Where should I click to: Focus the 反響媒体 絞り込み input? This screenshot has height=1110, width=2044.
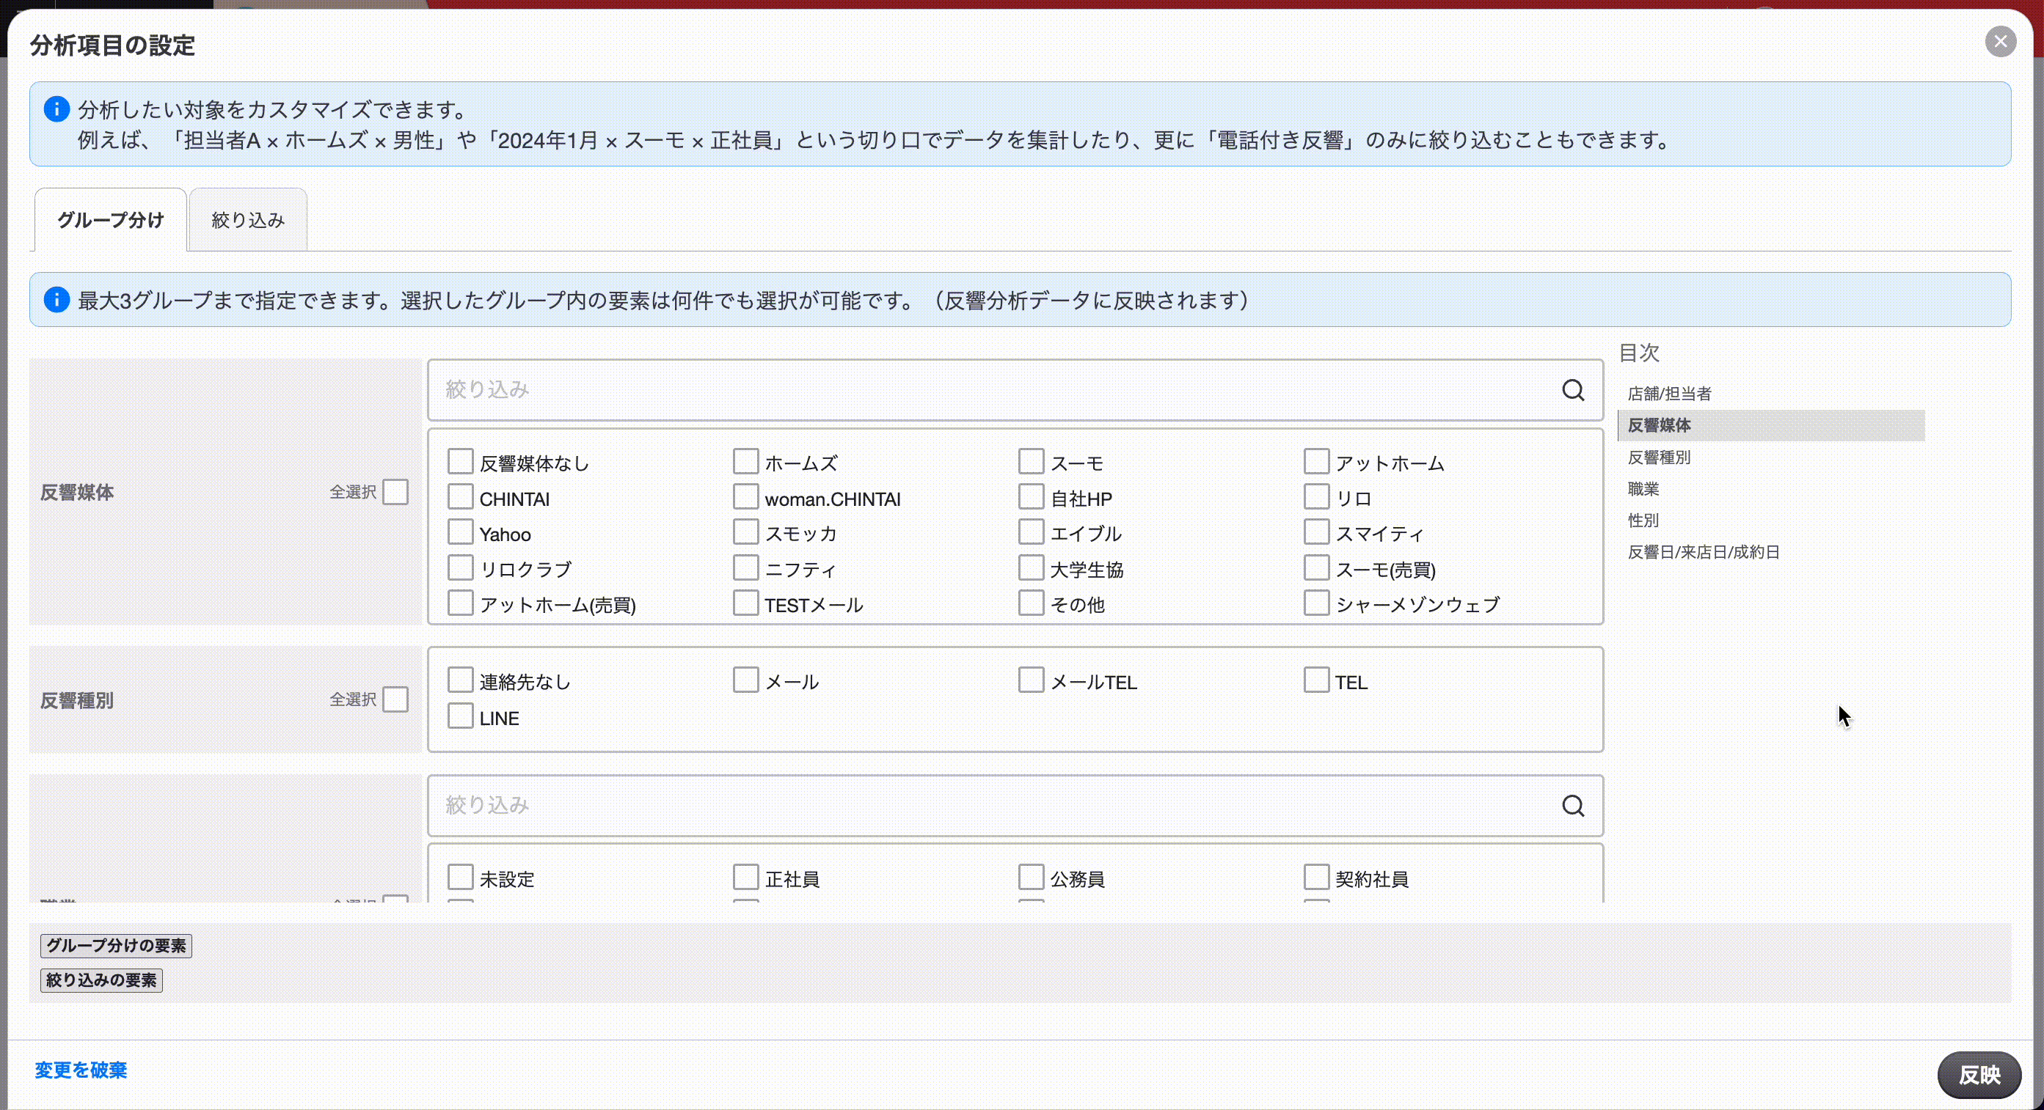click(x=1015, y=390)
